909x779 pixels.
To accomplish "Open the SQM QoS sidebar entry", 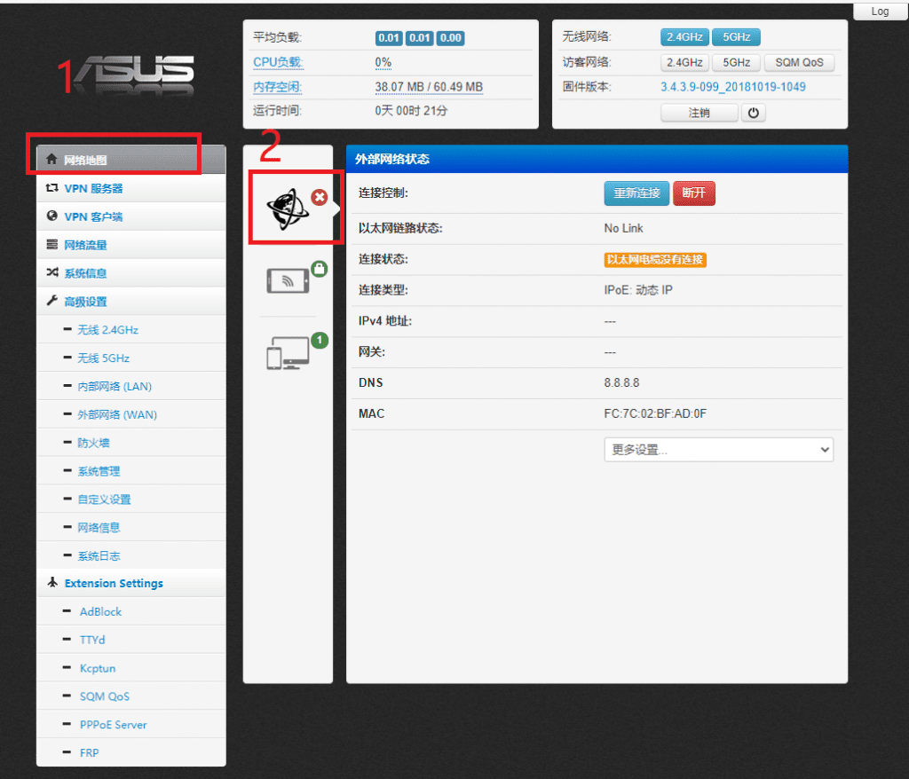I will [131, 696].
